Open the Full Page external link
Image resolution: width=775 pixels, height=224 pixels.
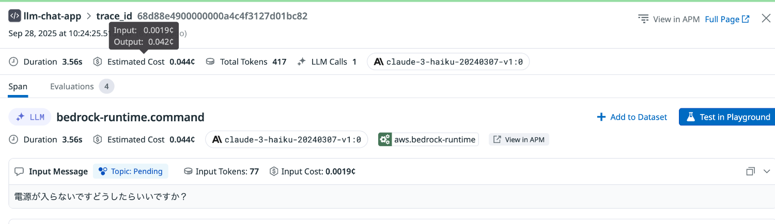point(727,19)
